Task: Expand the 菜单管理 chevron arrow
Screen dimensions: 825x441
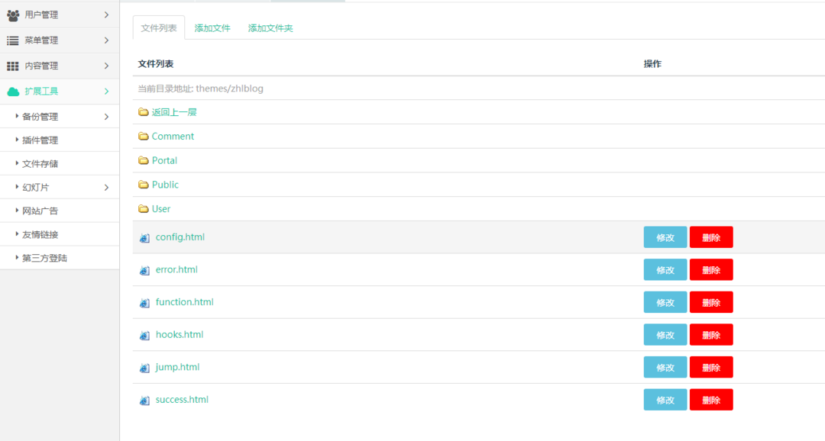Action: (106, 40)
